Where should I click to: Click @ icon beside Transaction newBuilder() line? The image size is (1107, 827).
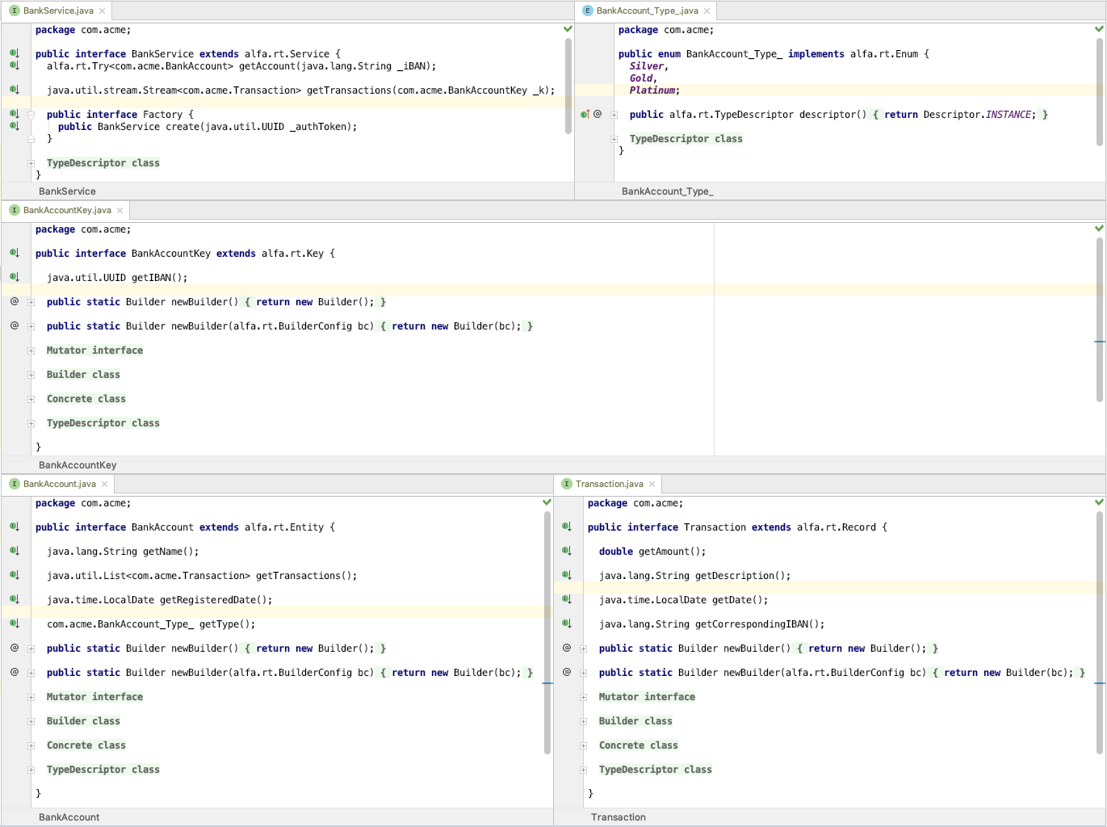click(567, 648)
